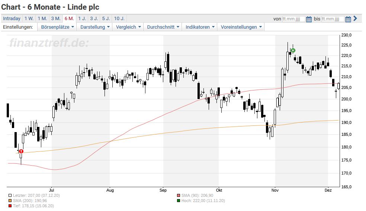Select the 1 M. time range tab
This screenshot has width=366, height=211.
42,19
